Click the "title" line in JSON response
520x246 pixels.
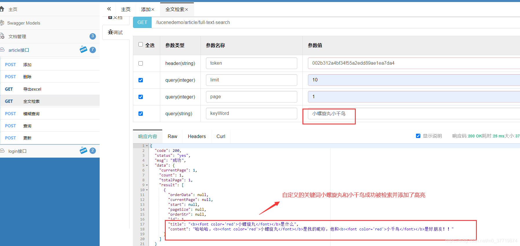(233, 224)
